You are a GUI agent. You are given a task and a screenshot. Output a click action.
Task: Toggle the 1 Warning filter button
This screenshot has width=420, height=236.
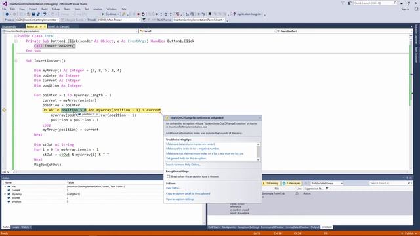(x=270, y=183)
